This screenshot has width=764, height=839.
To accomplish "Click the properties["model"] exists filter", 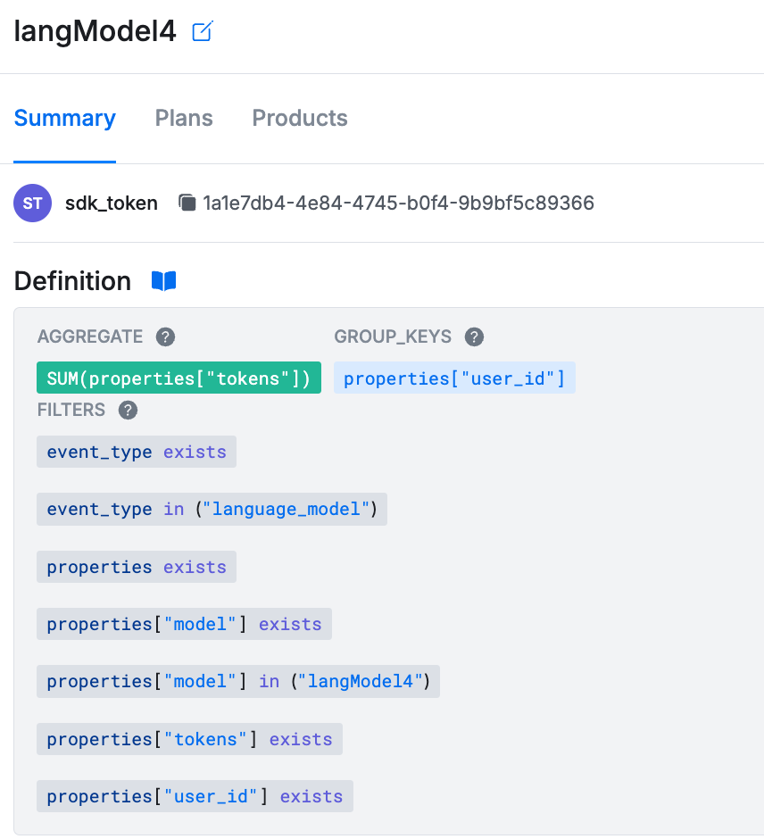I will tap(184, 624).
